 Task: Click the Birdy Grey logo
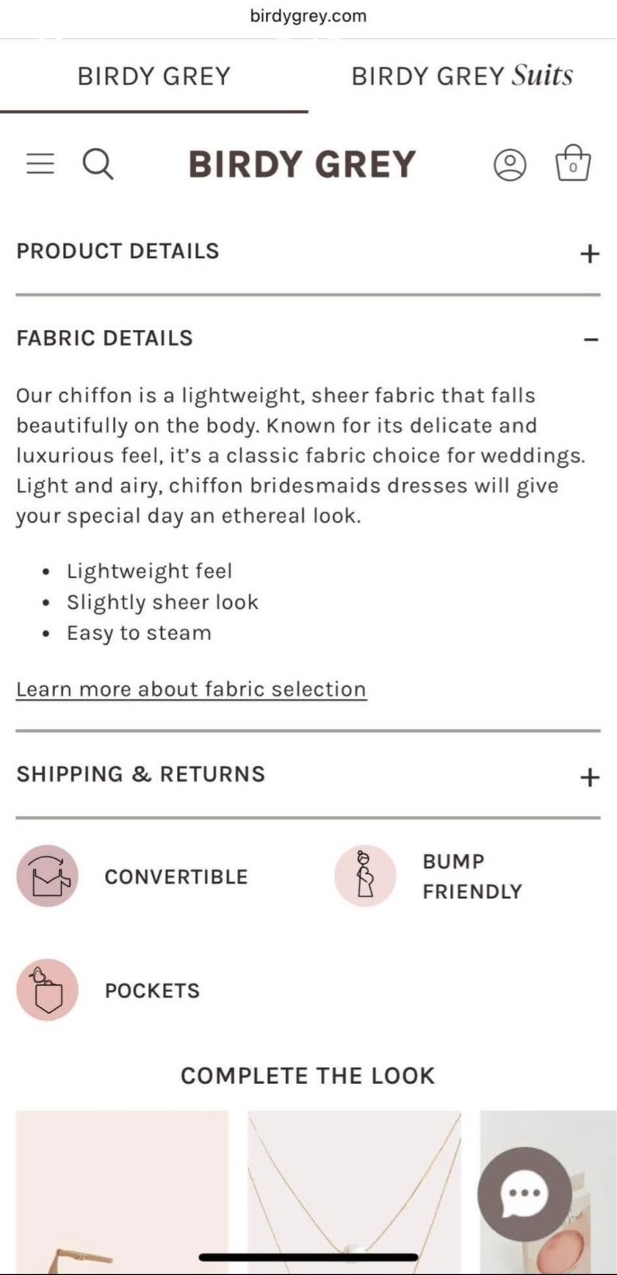302,164
